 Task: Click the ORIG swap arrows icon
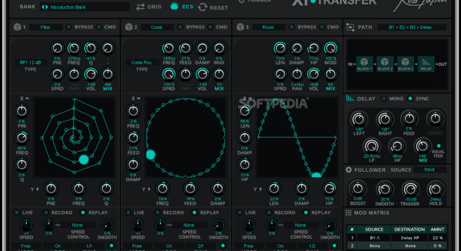(140, 7)
